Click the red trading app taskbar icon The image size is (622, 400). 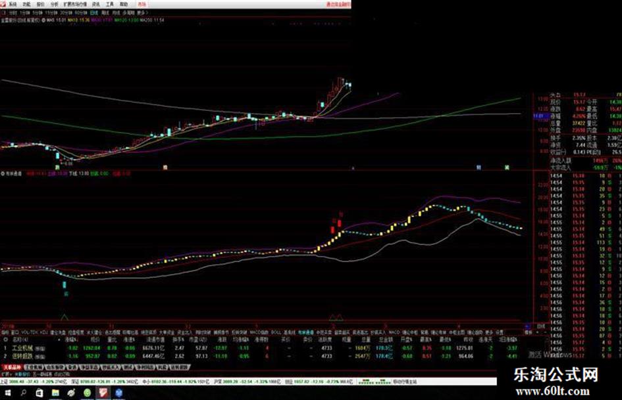(103, 393)
